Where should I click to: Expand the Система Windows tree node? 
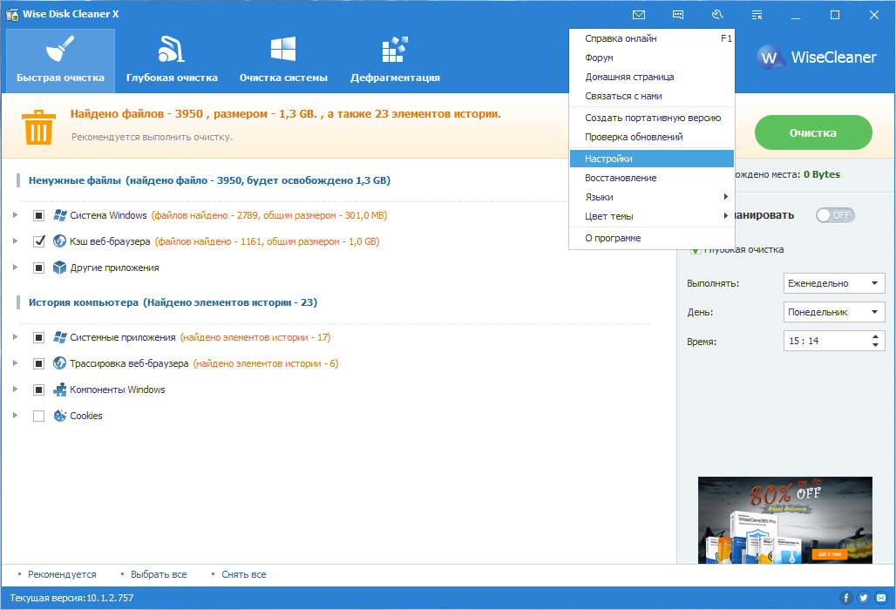tap(16, 215)
